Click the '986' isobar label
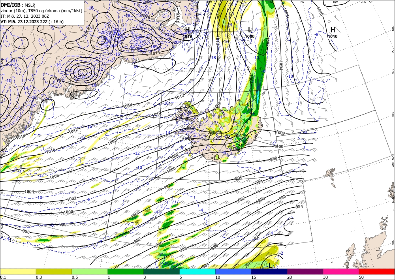The width and height of the screenshot is (395, 280). (214, 247)
